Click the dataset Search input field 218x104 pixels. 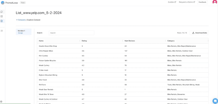[x=72, y=33]
